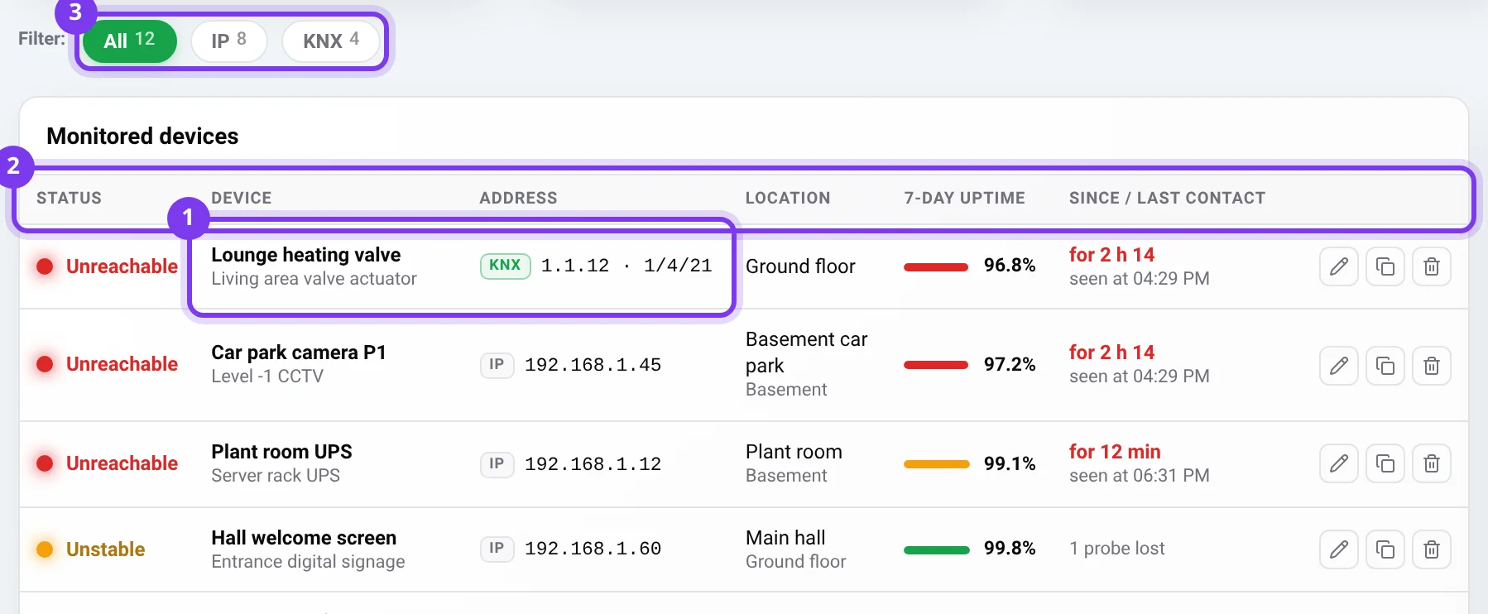Click the Lounge heating valve device name
Image resolution: width=1488 pixels, height=614 pixels.
click(306, 255)
